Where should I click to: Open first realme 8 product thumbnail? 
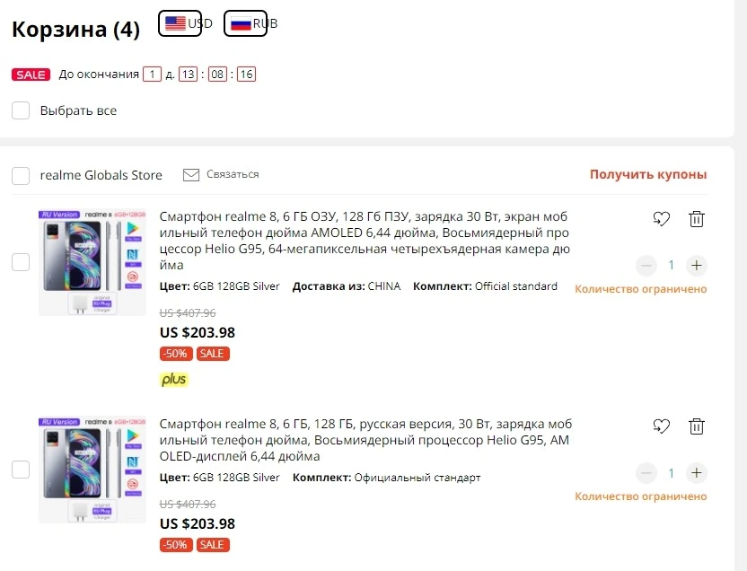coord(92,262)
